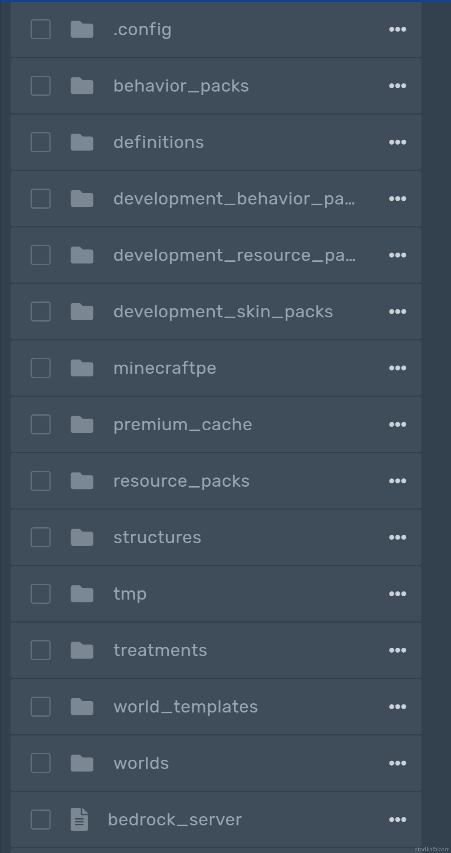Open the development_resource_pa… folder
451x853 pixels.
point(235,255)
